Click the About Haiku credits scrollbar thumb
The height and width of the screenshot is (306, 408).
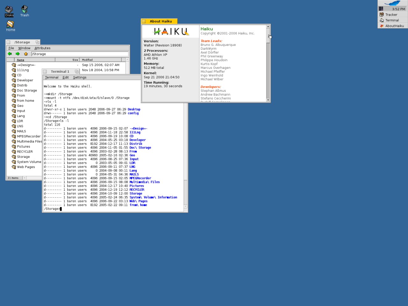pyautogui.click(x=268, y=36)
